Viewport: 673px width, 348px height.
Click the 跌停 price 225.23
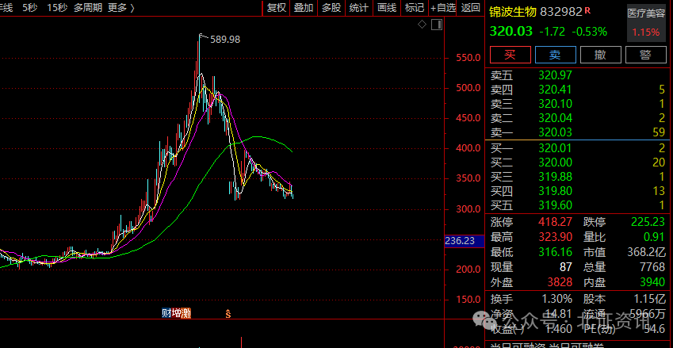[x=648, y=223]
